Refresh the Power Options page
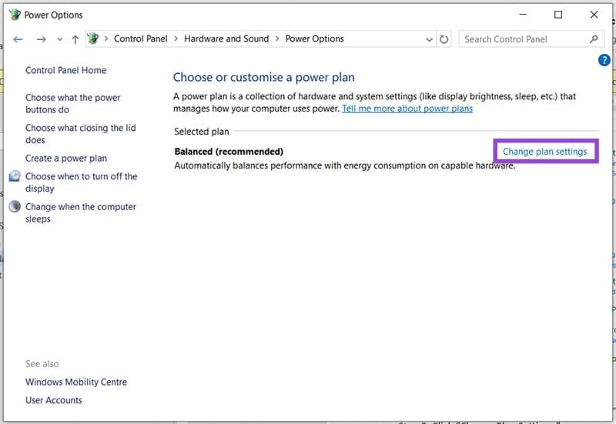 coord(444,39)
